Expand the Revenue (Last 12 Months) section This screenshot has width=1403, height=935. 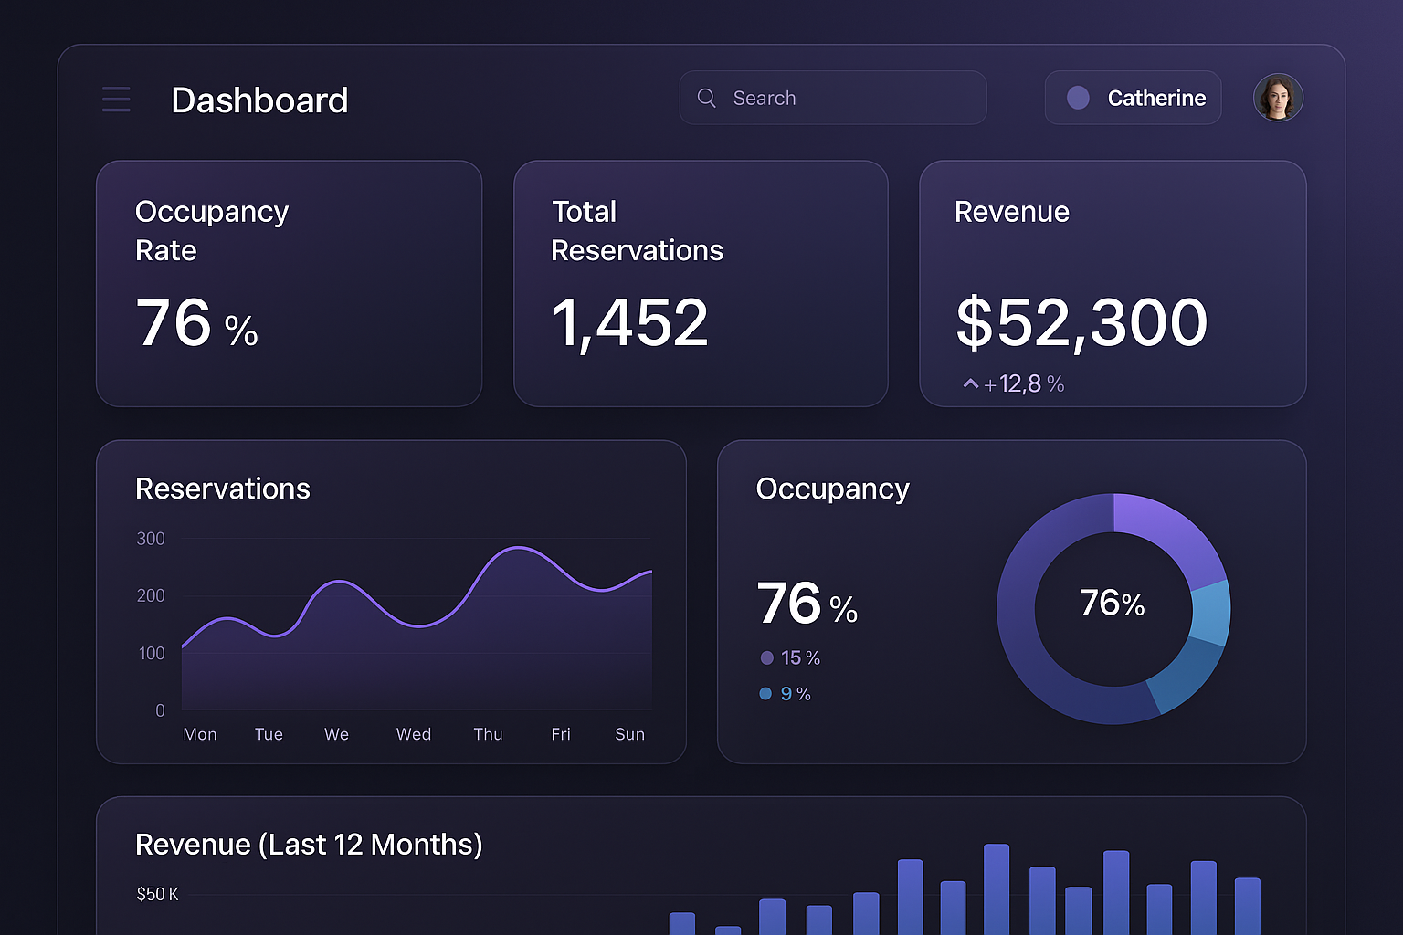[x=309, y=845]
